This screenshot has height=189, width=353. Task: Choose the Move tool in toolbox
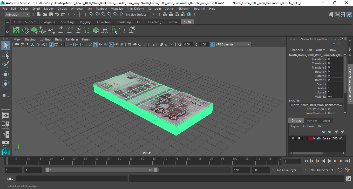pos(6,74)
